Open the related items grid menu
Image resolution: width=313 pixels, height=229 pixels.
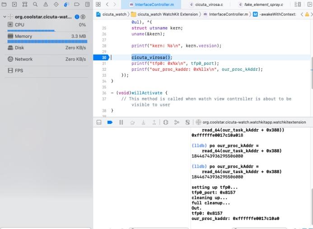98,5
